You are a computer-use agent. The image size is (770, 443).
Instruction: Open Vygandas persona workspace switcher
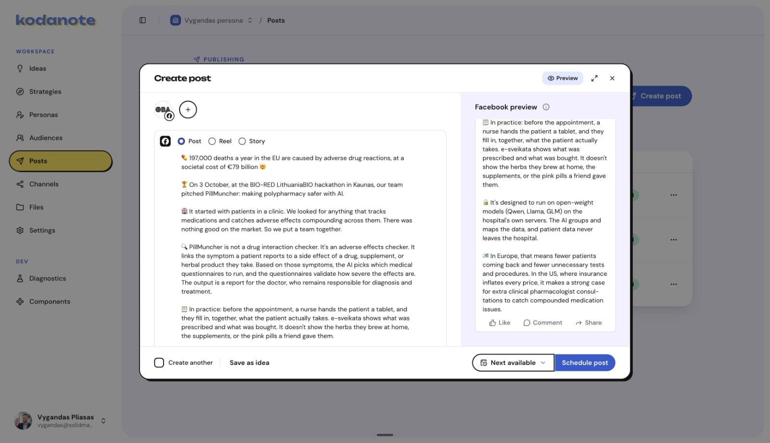211,20
